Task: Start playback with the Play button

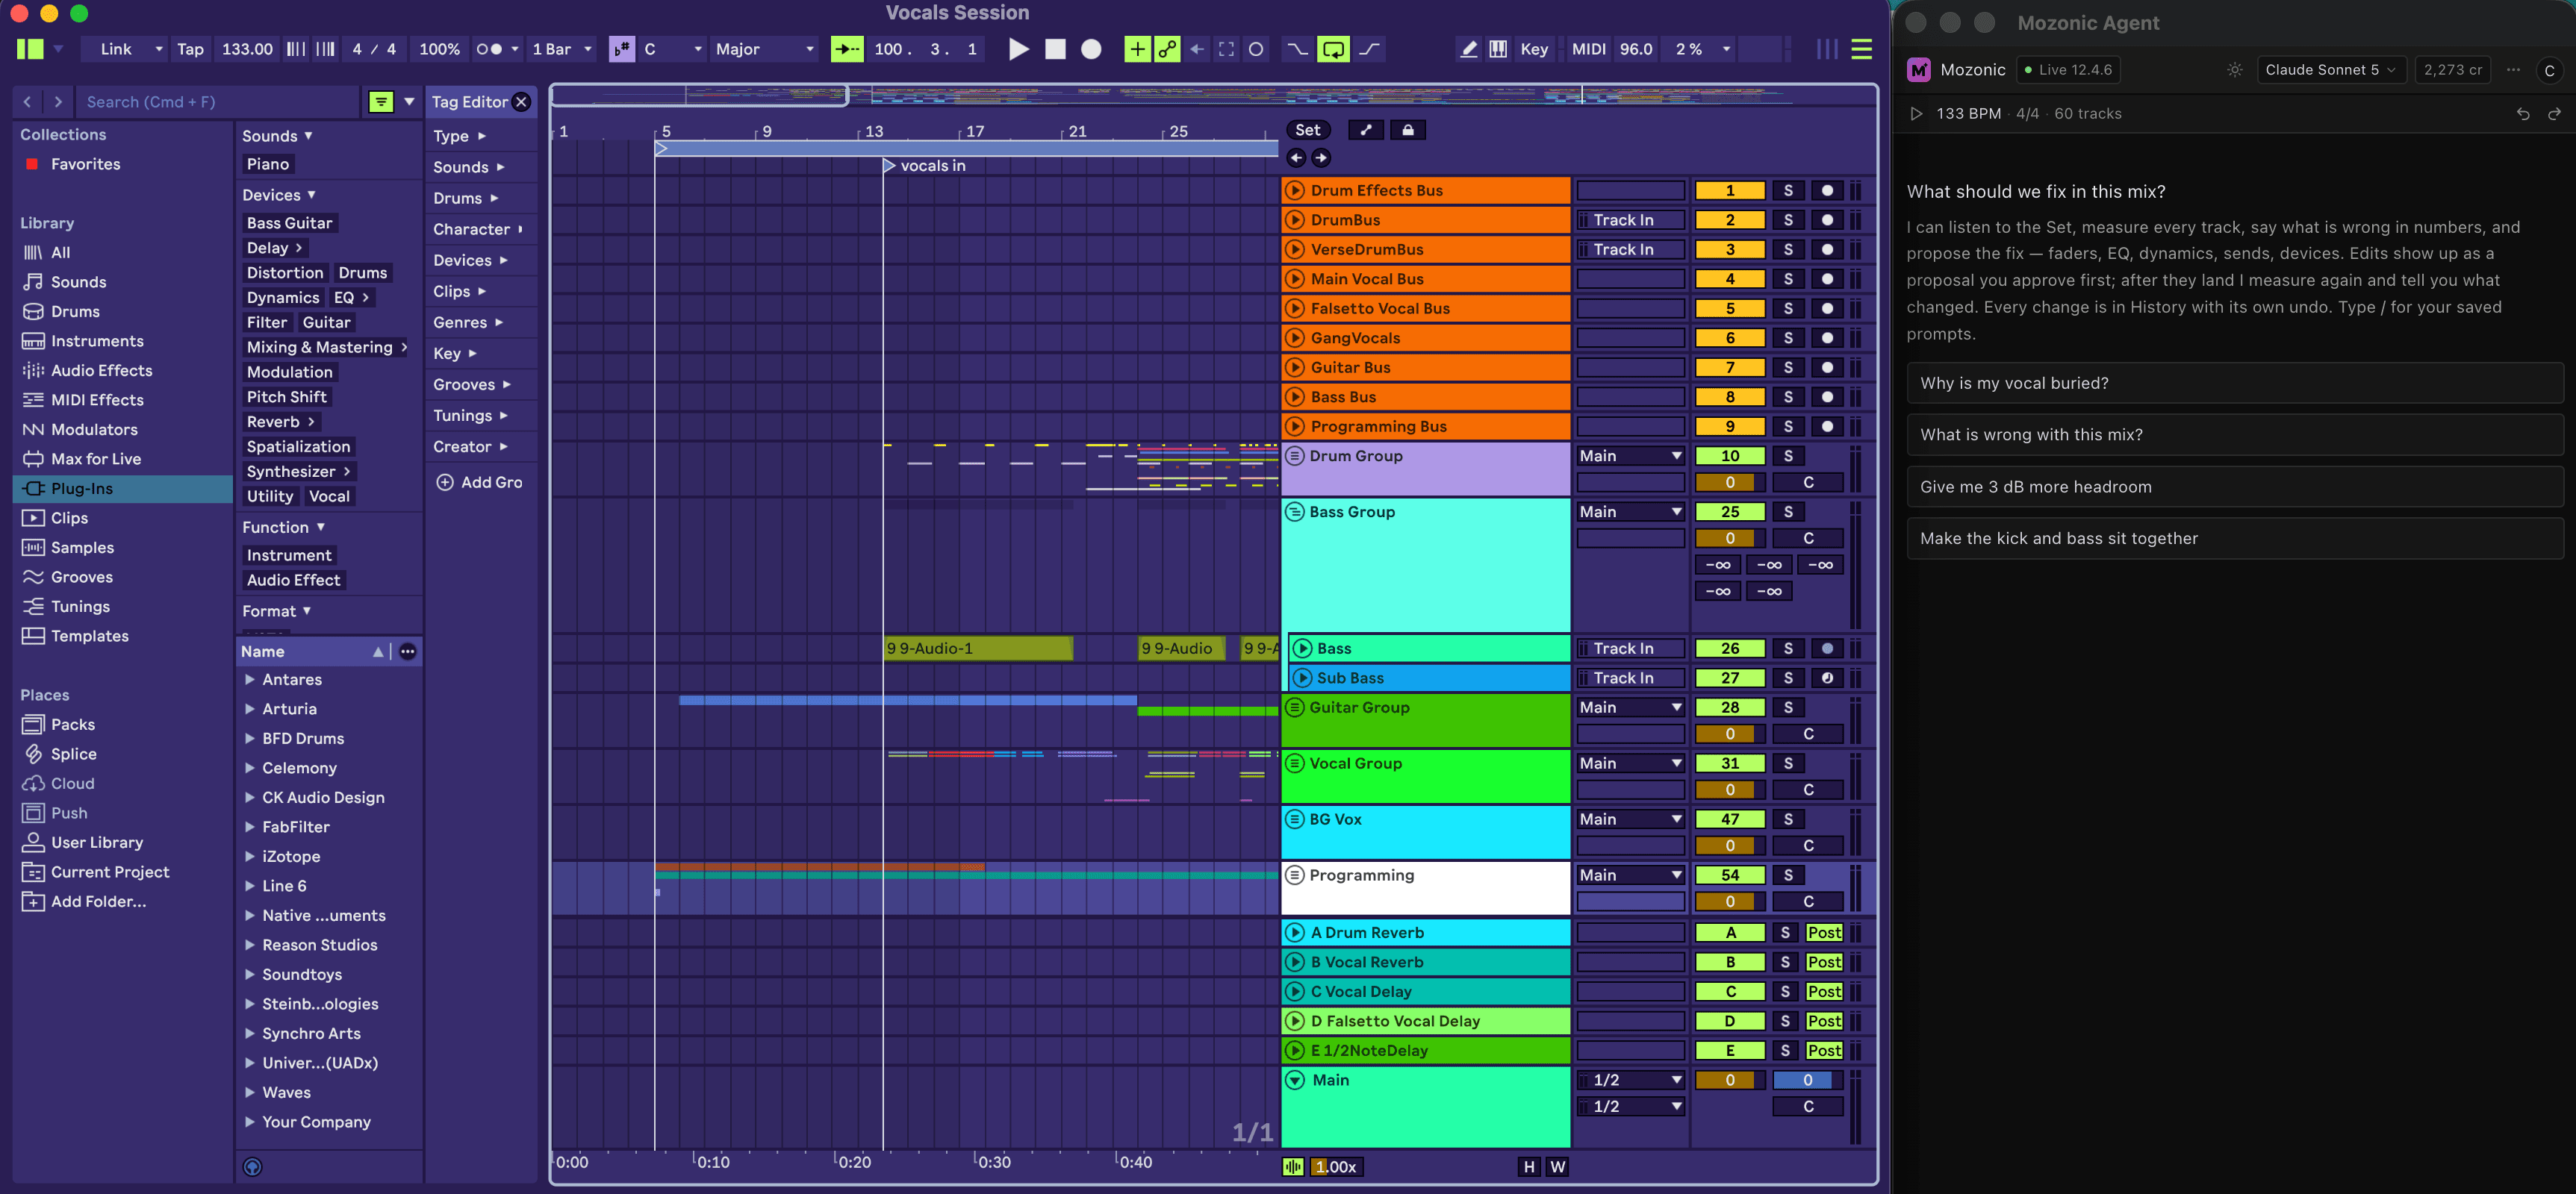Action: pos(1018,49)
